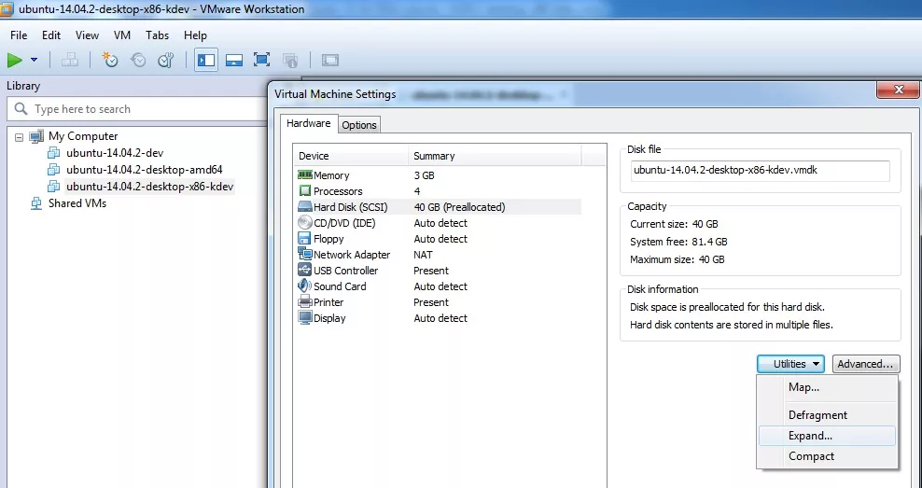Toggle the library sidebar view icon
Viewport: 922px width, 488px height.
coord(206,60)
